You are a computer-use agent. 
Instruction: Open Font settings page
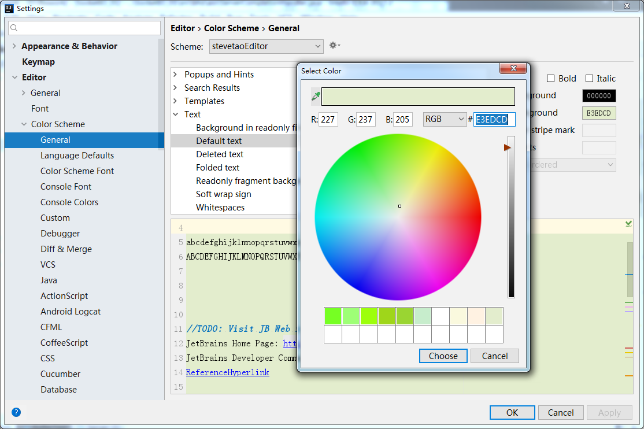[40, 109]
